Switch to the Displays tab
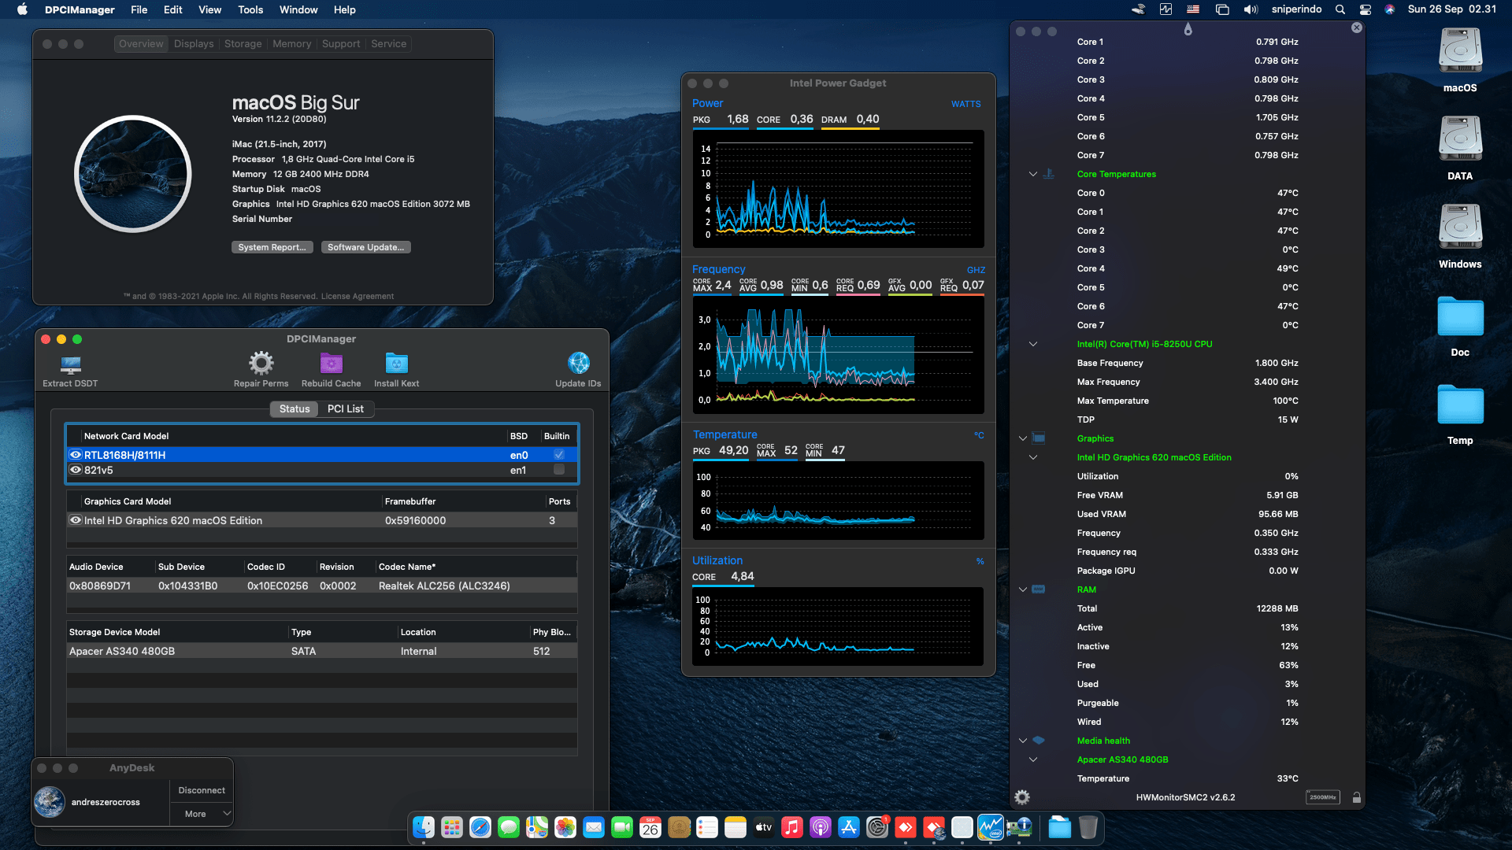 [194, 44]
